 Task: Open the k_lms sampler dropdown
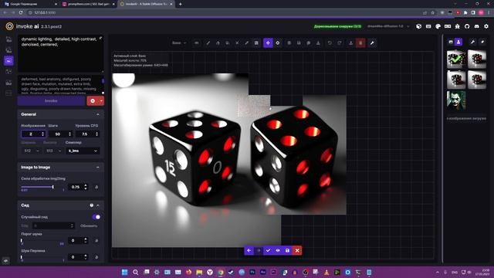pyautogui.click(x=83, y=151)
